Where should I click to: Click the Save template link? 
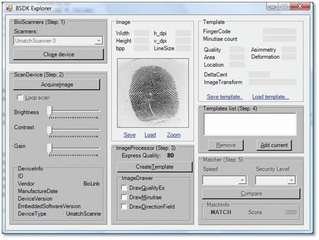pos(225,96)
